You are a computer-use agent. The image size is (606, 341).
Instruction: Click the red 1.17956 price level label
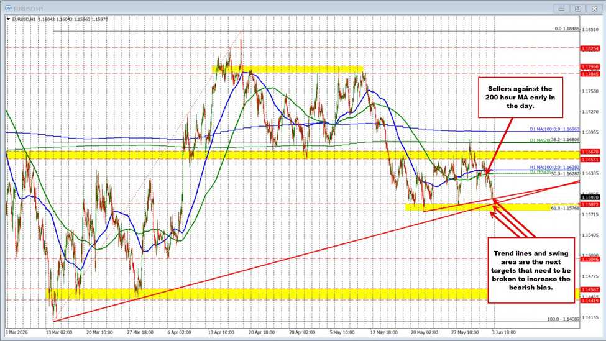pos(590,67)
